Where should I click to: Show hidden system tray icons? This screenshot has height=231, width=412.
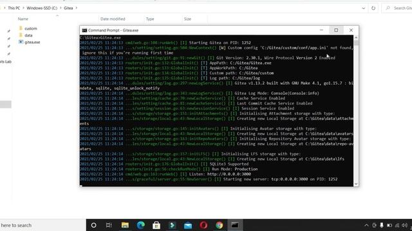pos(366,225)
